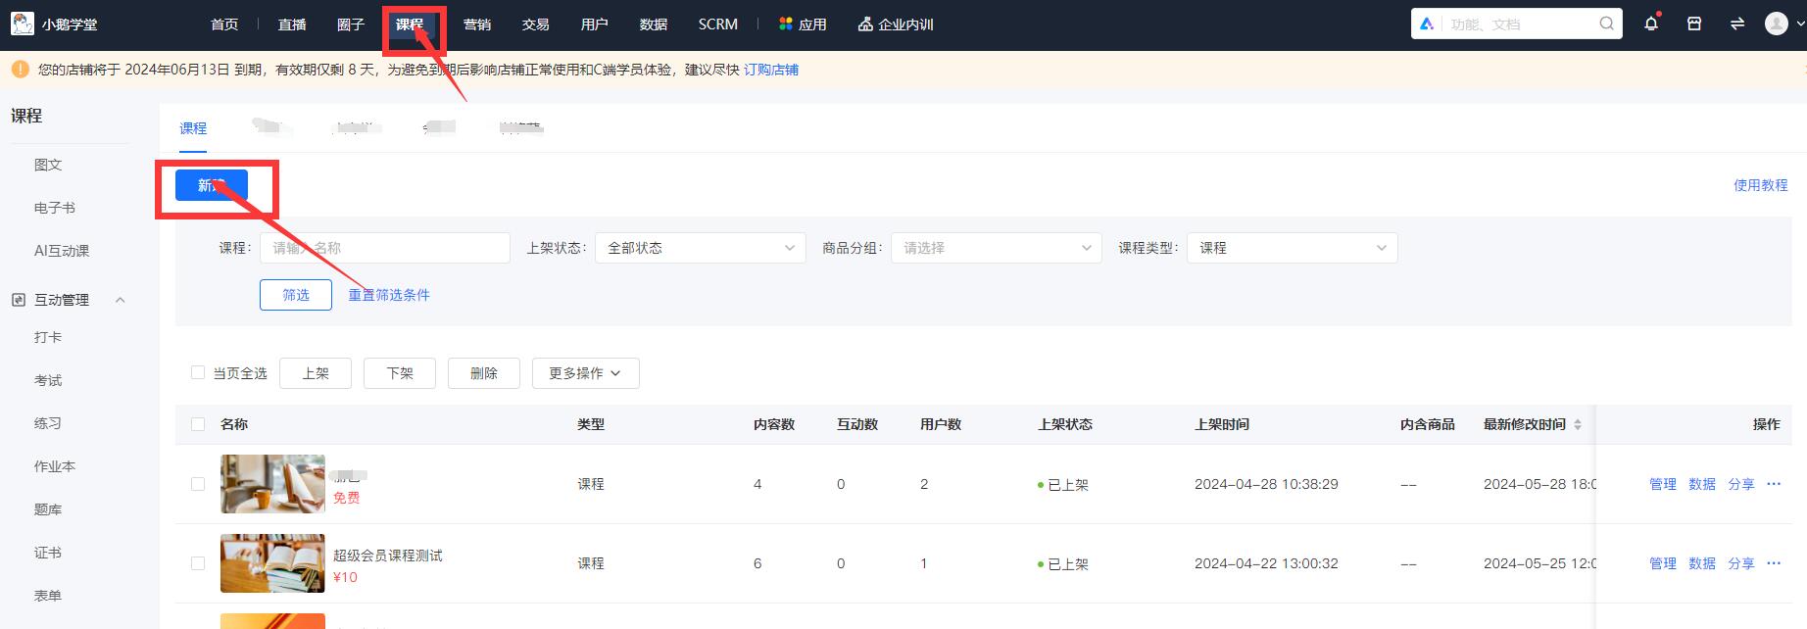Viewport: 1807px width, 629px height.
Task: Open 图文 in the left sidebar
Action: pyautogui.click(x=48, y=165)
